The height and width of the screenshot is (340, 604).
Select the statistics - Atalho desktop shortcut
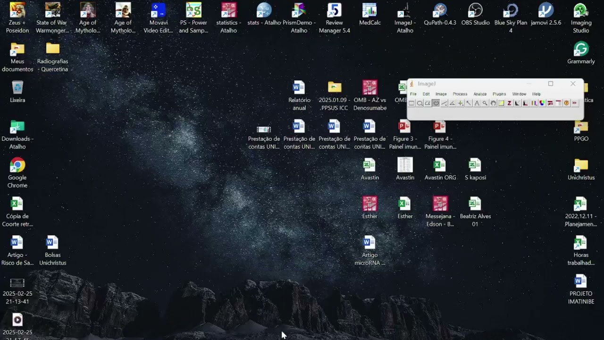coord(229,18)
